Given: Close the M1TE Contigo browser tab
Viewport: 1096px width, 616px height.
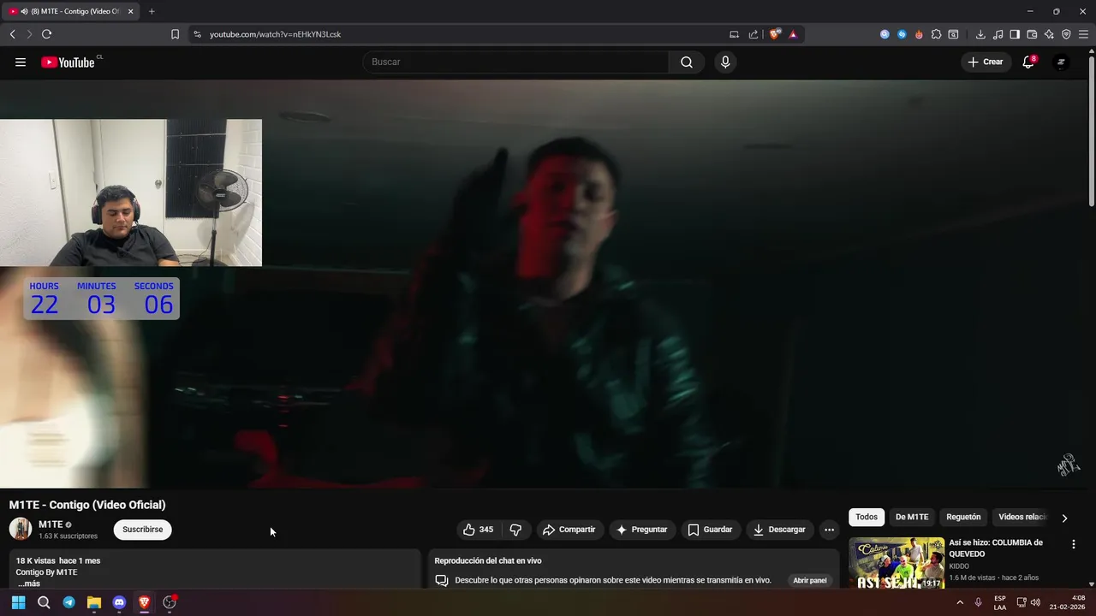Looking at the screenshot, I should 131,11.
